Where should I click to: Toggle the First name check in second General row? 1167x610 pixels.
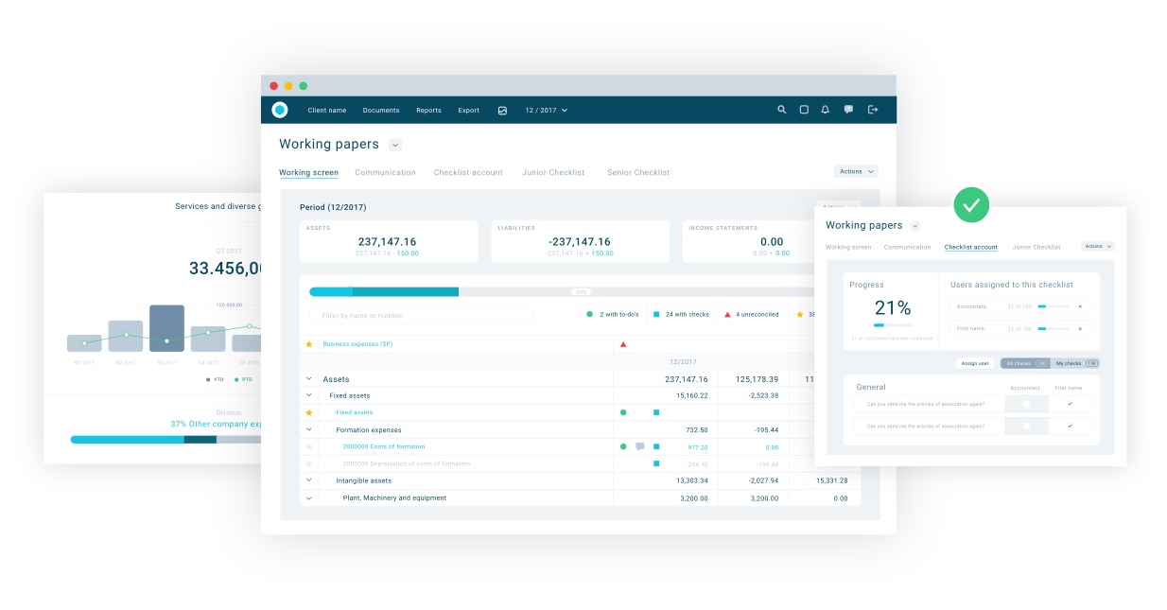coord(1070,426)
